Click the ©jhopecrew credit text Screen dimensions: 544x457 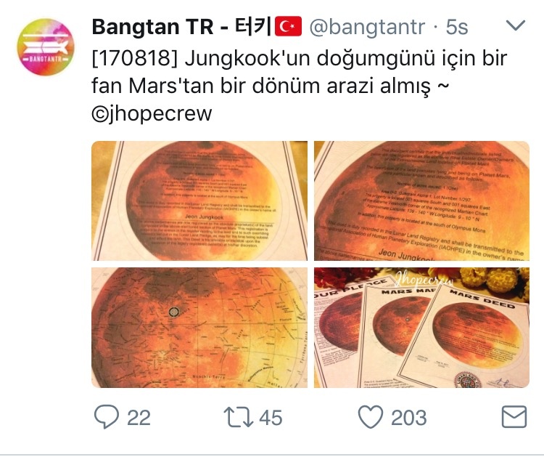[x=152, y=113]
